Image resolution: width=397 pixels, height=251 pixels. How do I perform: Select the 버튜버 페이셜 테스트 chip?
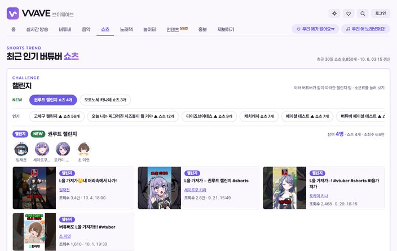[360, 116]
